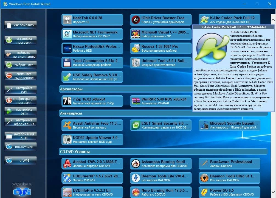Click the CDBurnerXP disc icon

67,178
